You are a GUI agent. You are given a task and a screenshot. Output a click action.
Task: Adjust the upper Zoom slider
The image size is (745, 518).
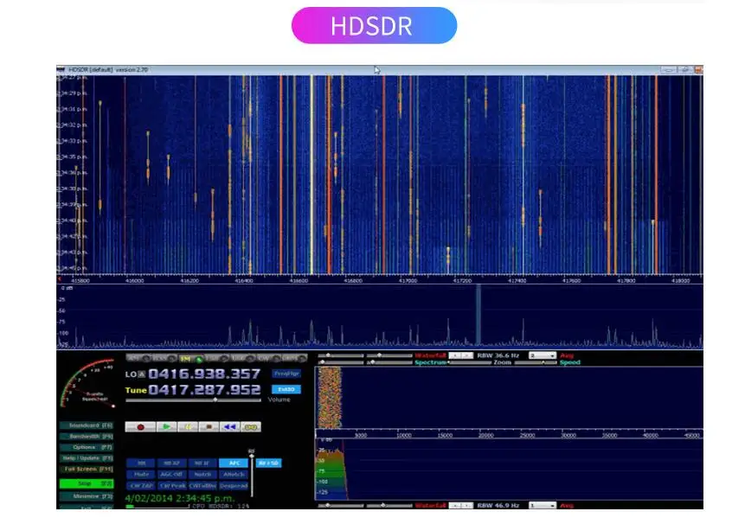coord(470,362)
